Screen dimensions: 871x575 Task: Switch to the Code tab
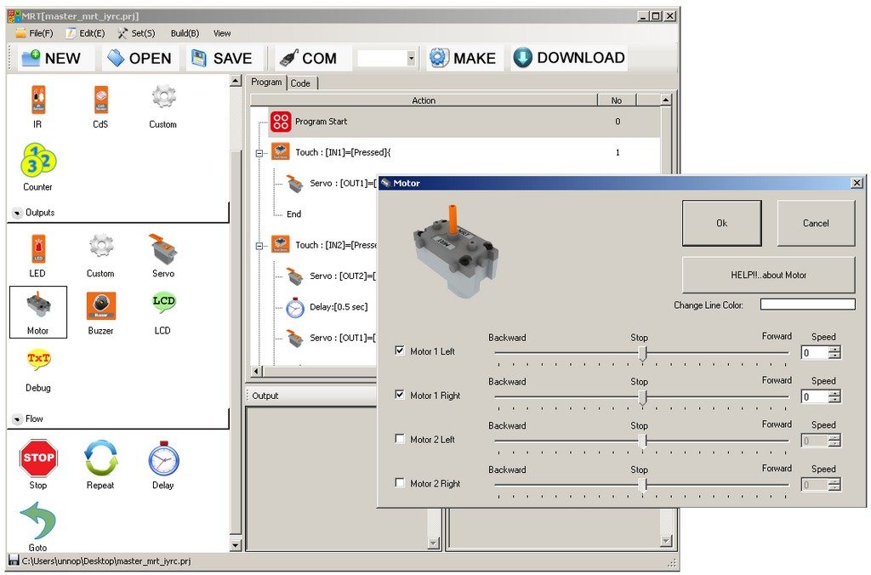tap(301, 83)
